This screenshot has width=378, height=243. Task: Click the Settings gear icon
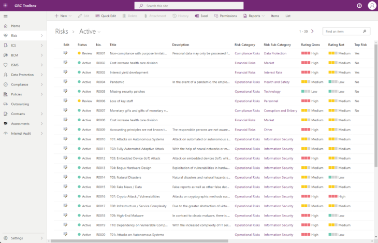6,238
